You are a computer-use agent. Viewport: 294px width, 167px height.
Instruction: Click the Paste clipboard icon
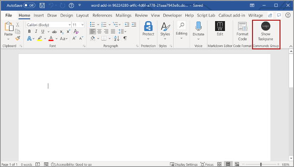click(x=9, y=26)
